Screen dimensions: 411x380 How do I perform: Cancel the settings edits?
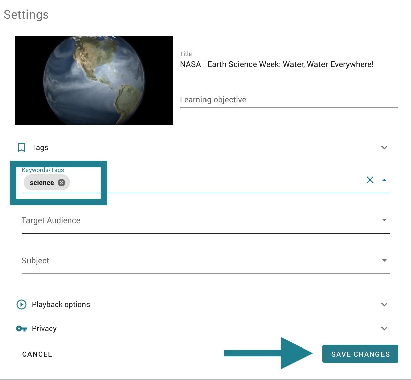[x=37, y=354]
